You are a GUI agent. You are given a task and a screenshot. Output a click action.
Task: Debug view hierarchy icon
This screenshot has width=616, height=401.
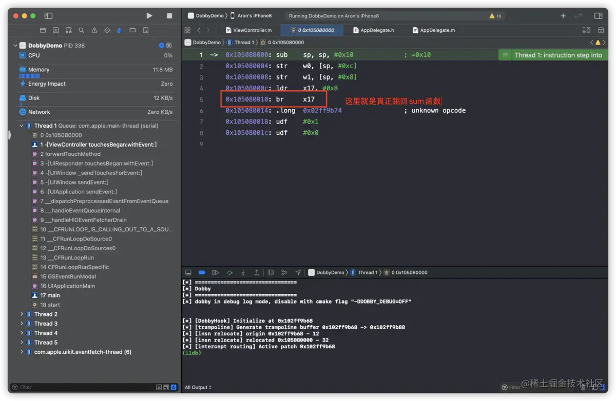pyautogui.click(x=271, y=272)
